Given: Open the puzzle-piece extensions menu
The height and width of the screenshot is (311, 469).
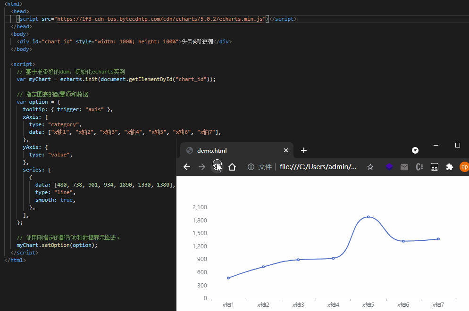Looking at the screenshot, I should click(x=449, y=167).
